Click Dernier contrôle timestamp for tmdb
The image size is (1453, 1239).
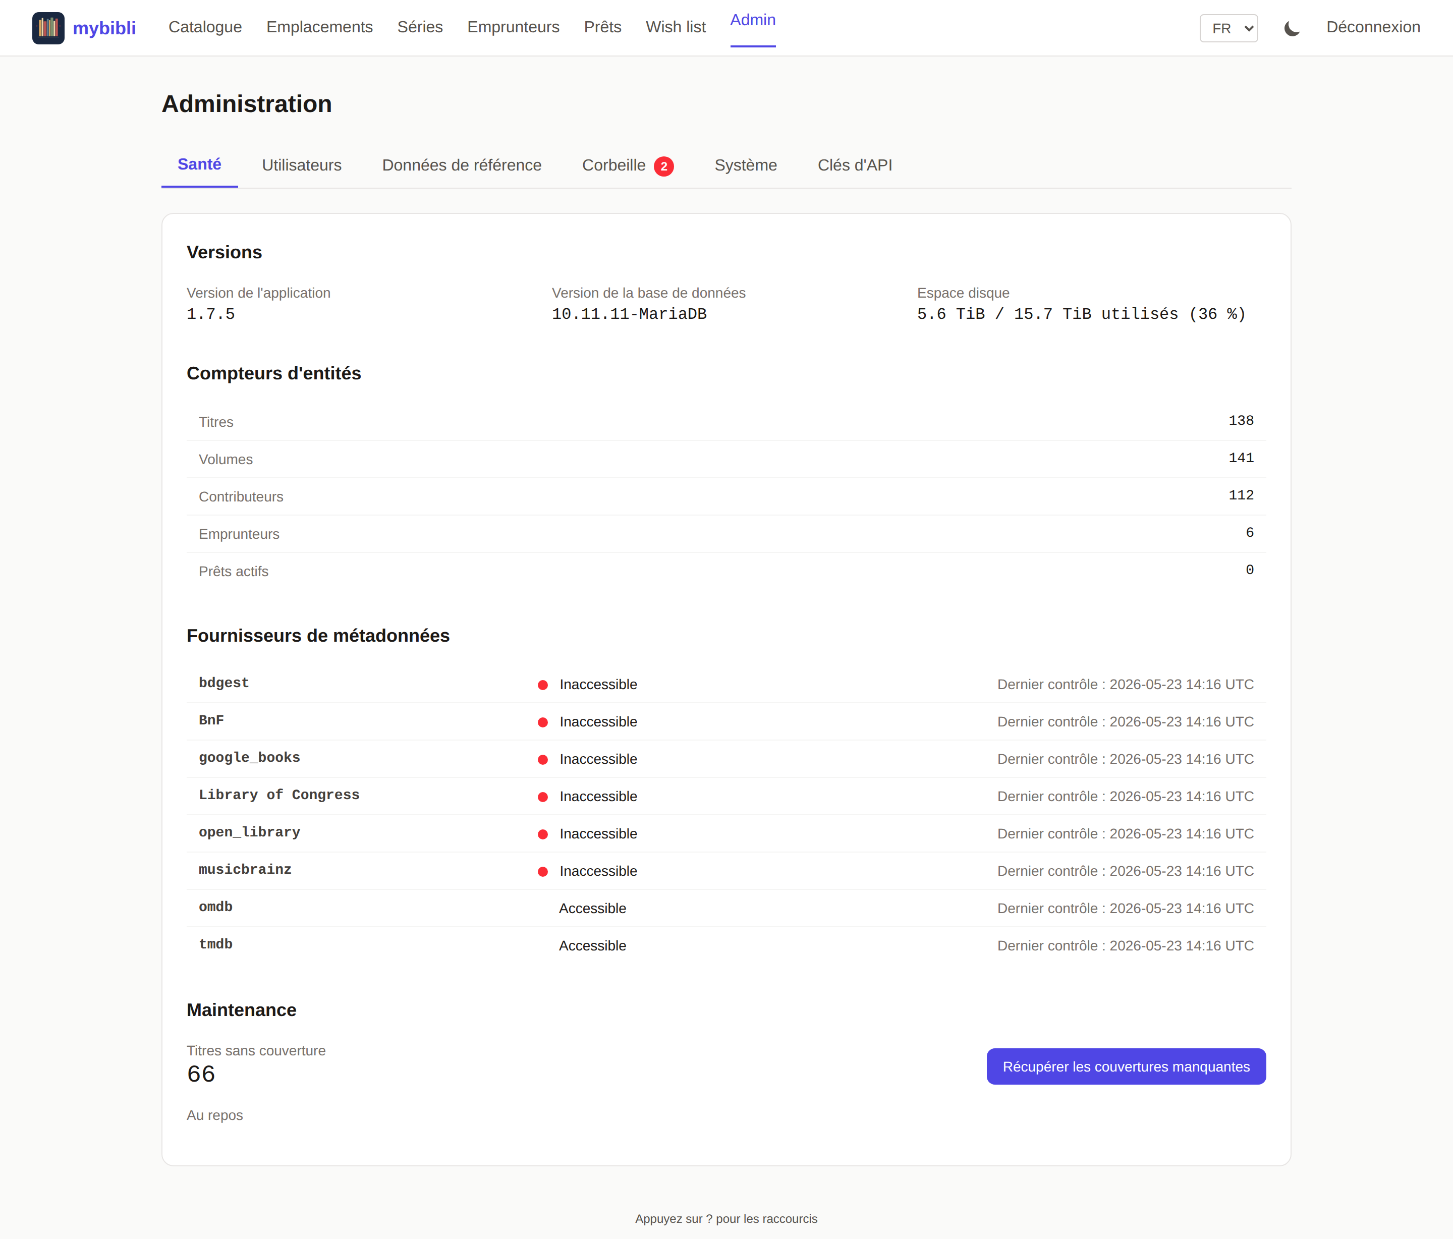pos(1126,946)
